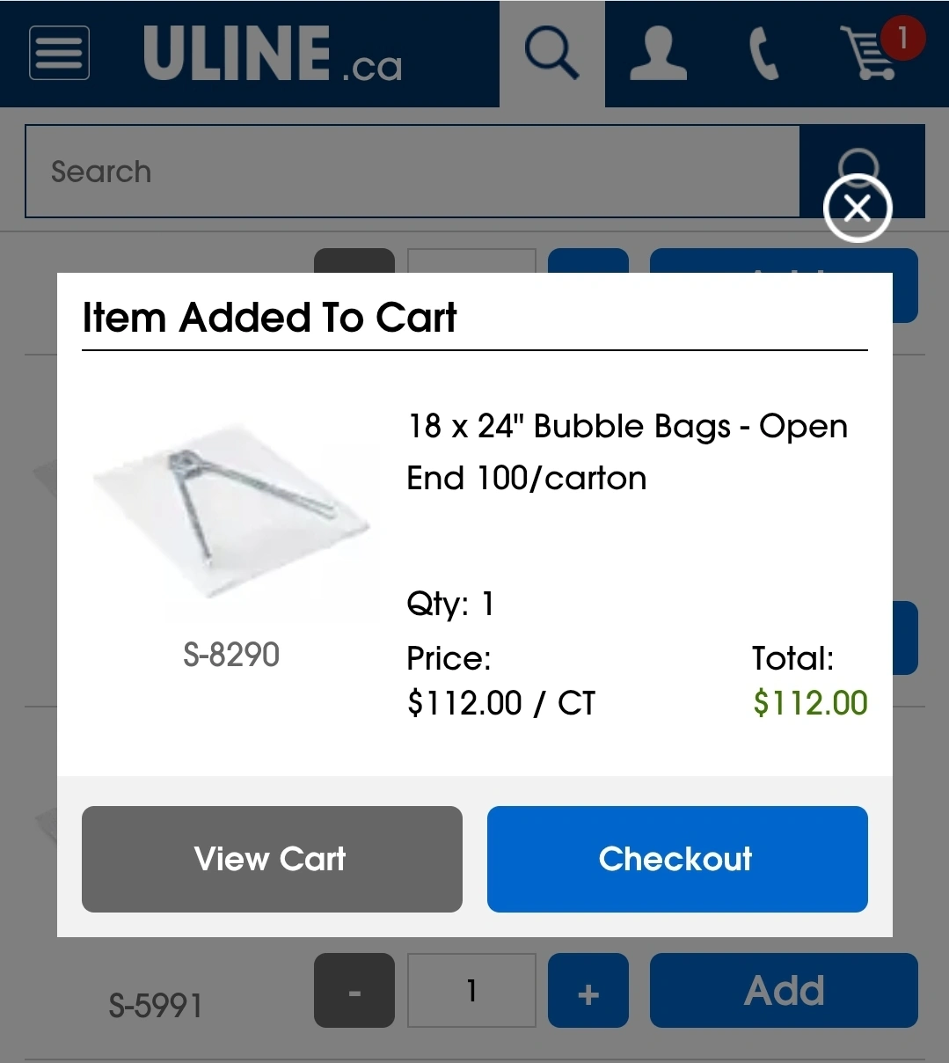Tap the phone contact icon

763,55
